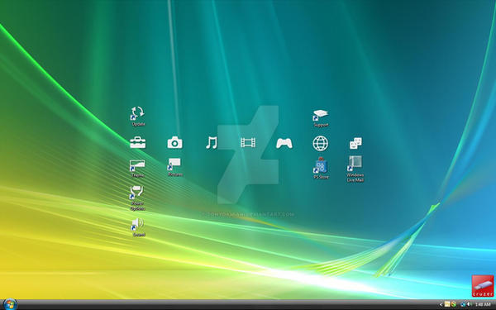This screenshot has height=310, width=496.
Task: Click the red Cruzer USB gadget
Action: [483, 286]
